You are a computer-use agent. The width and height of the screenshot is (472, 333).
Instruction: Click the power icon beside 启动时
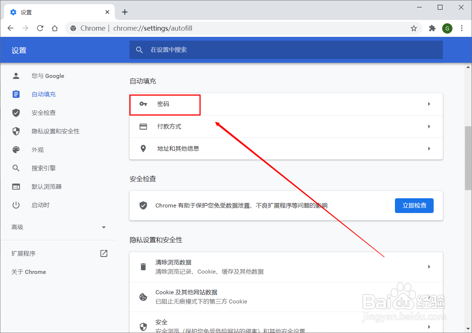16,205
